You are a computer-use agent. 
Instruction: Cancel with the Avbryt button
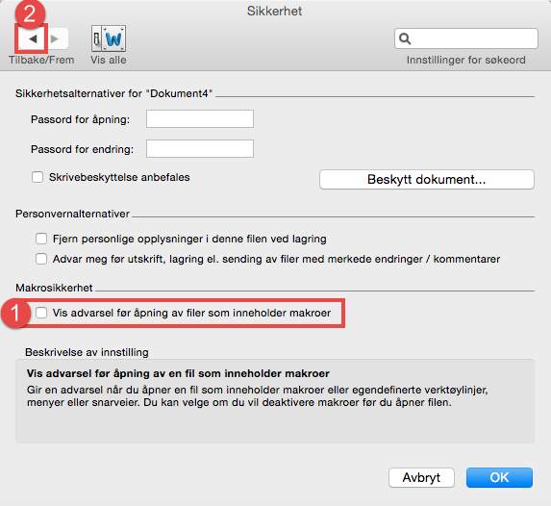pos(421,477)
